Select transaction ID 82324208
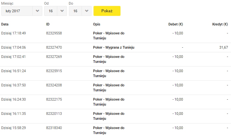The height and width of the screenshot is (140, 231). point(54,85)
